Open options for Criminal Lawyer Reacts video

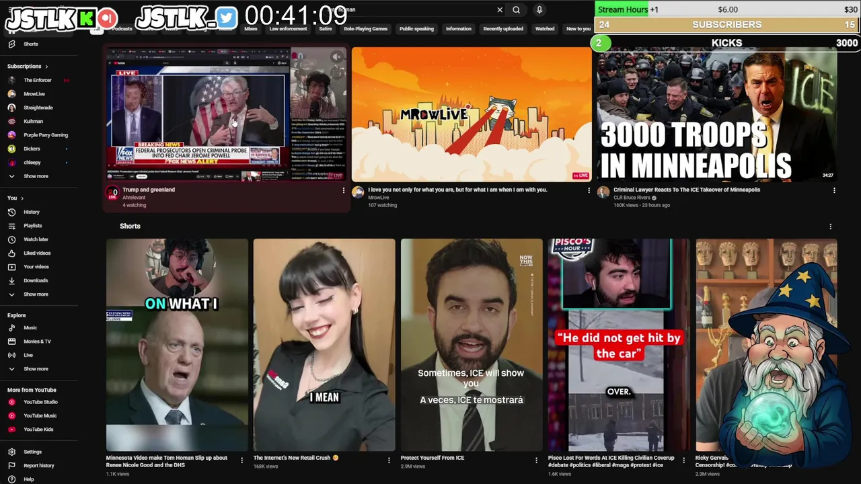tap(834, 190)
